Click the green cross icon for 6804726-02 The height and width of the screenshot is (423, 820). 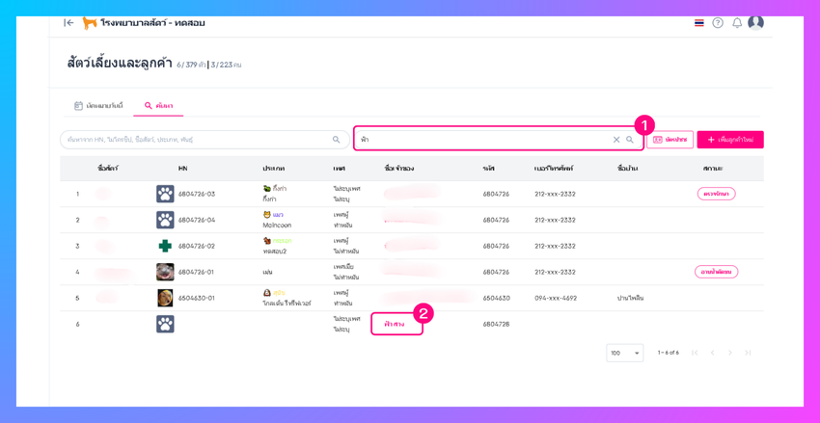click(165, 246)
